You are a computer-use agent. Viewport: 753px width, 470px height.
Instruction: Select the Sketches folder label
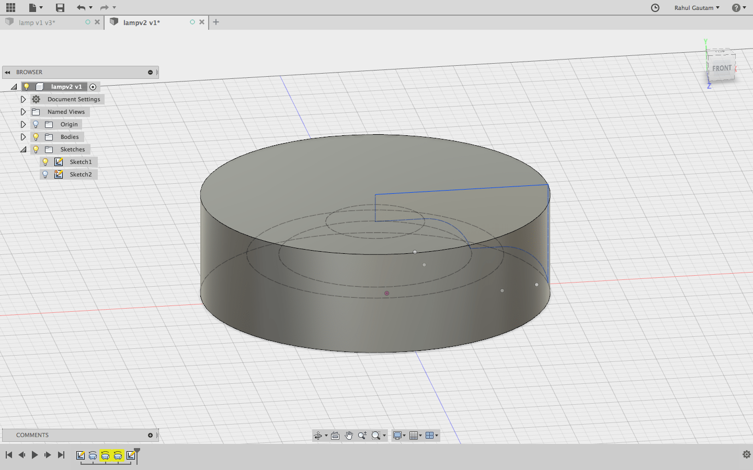click(72, 149)
